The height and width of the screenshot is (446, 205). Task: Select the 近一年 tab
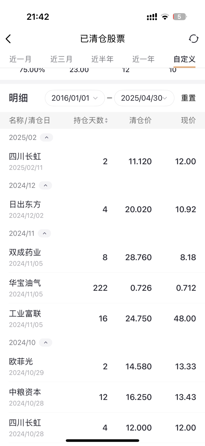click(x=143, y=59)
